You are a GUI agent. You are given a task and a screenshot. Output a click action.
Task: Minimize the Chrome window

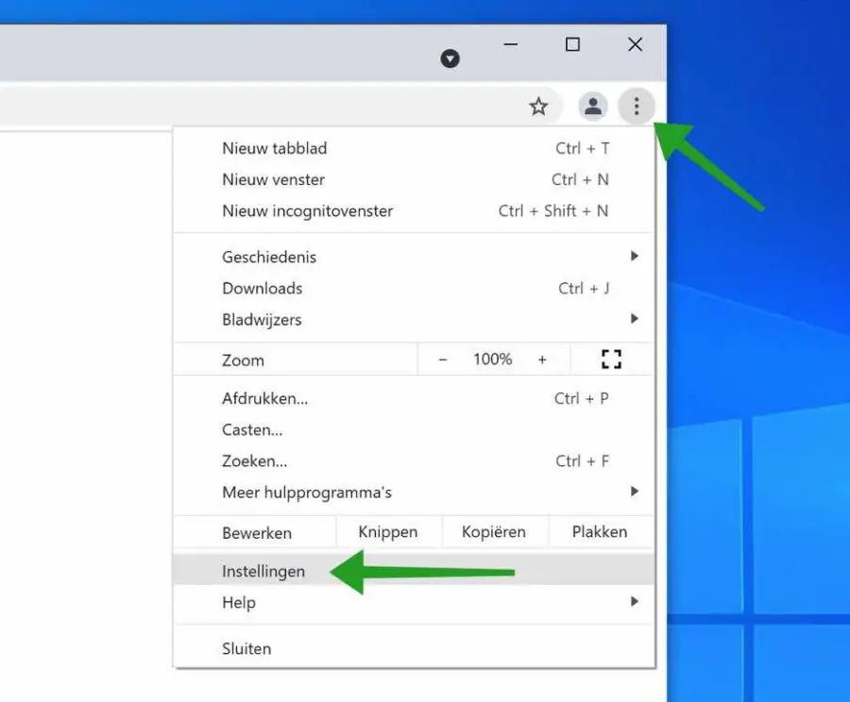pos(511,44)
